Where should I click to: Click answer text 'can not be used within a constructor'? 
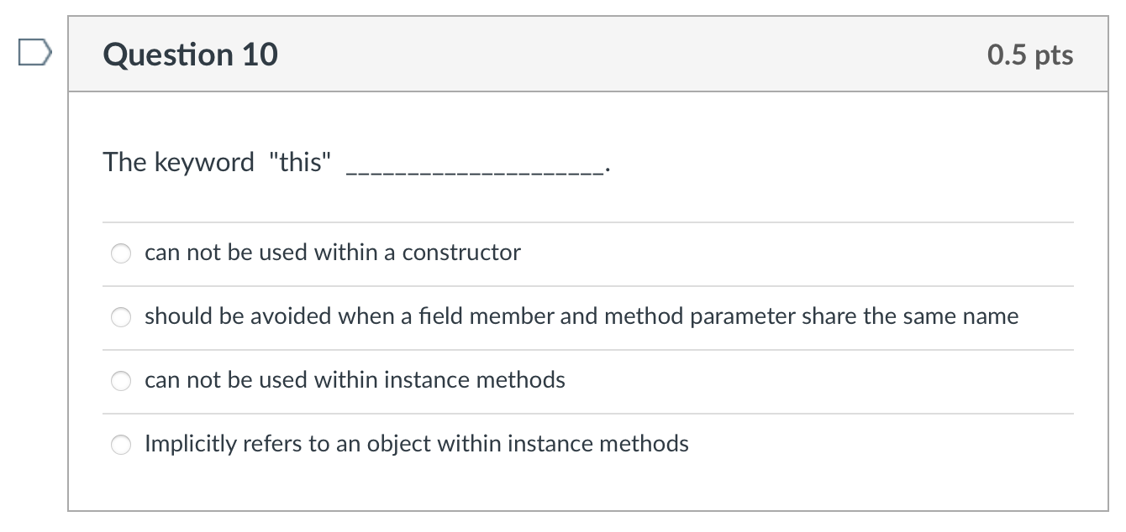click(333, 253)
